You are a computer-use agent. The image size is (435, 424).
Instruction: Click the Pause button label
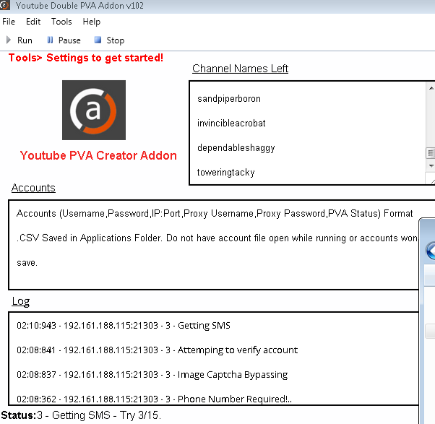[x=69, y=40]
